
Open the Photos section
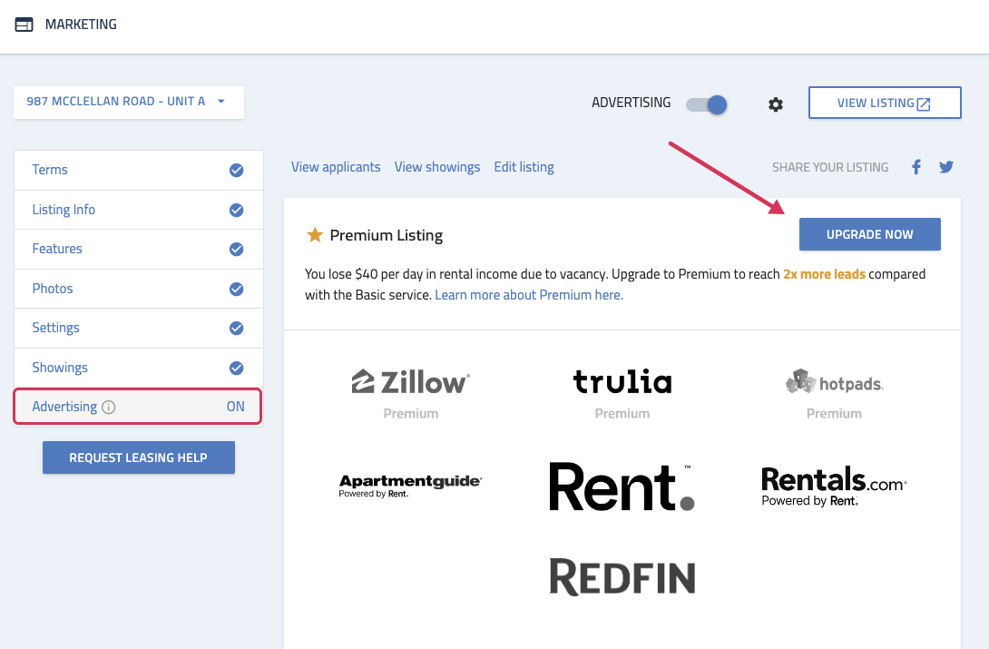(x=139, y=289)
